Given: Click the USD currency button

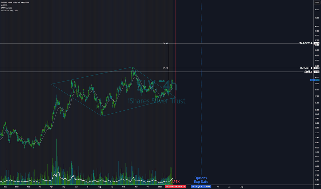Looking at the screenshot, I should (x=317, y=2).
